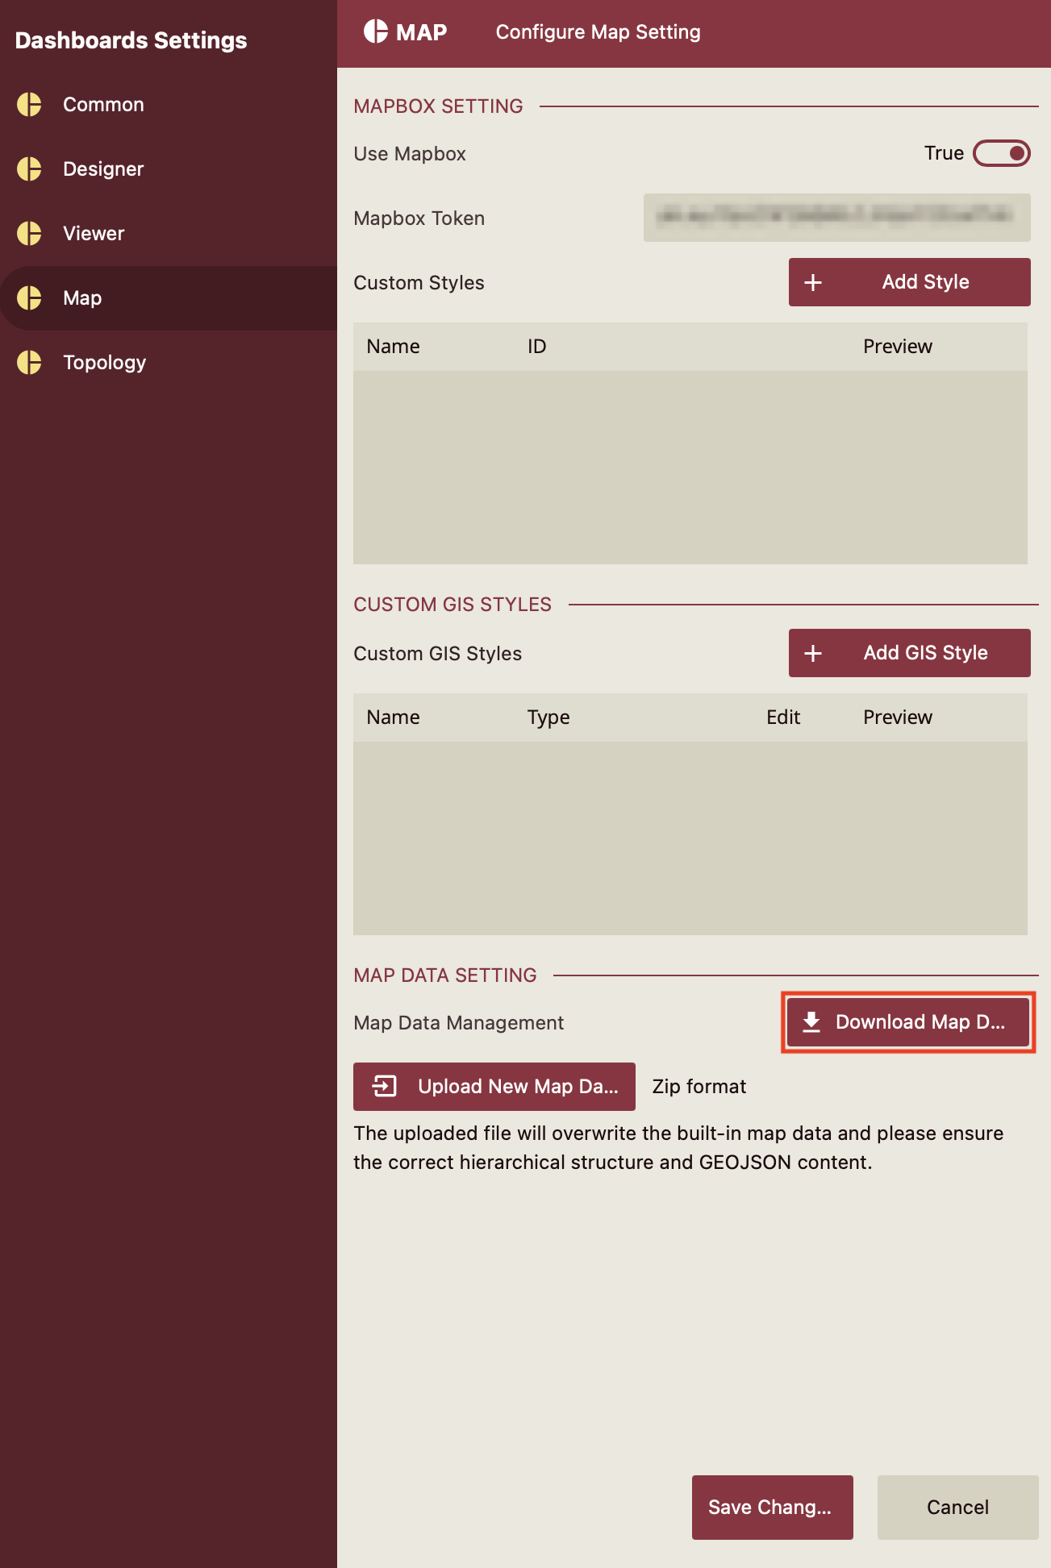Open Viewer settings page
Screen dimensions: 1051x1568
pos(94,234)
